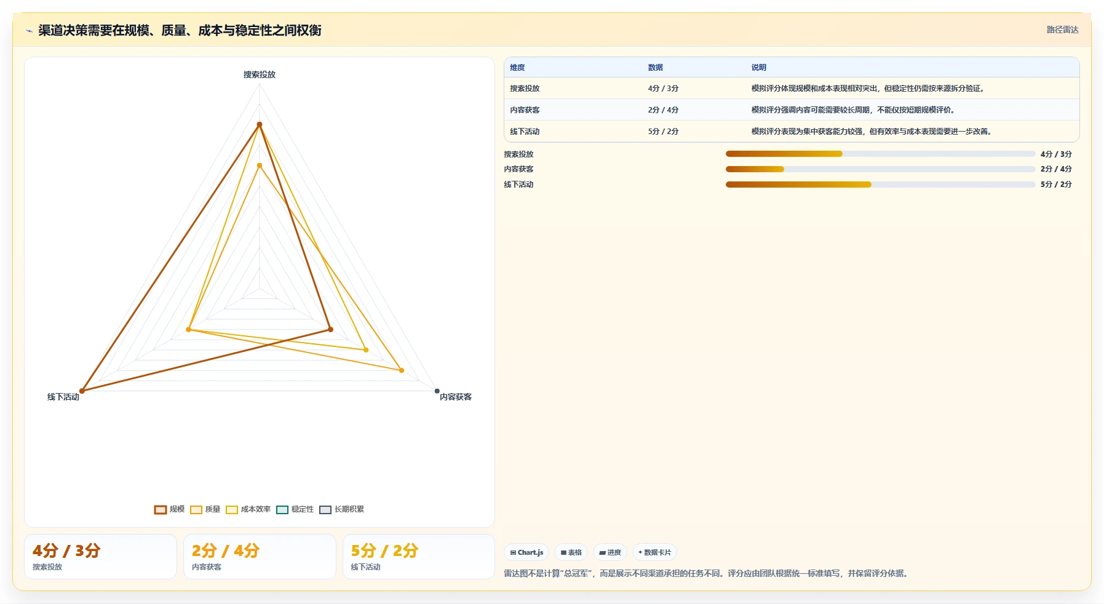Click the 路径雷达 label in header
Viewport: 1104px width, 604px height.
[x=1062, y=30]
